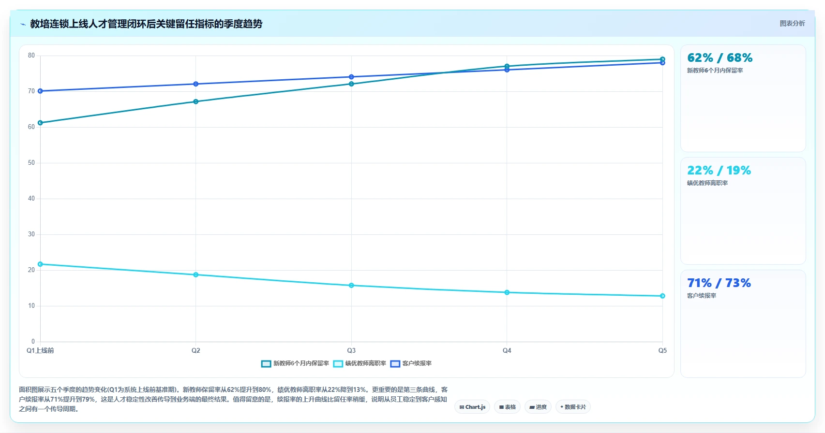825x433 pixels.
Task: Click the 22% / 19% KPI value
Action: [719, 171]
